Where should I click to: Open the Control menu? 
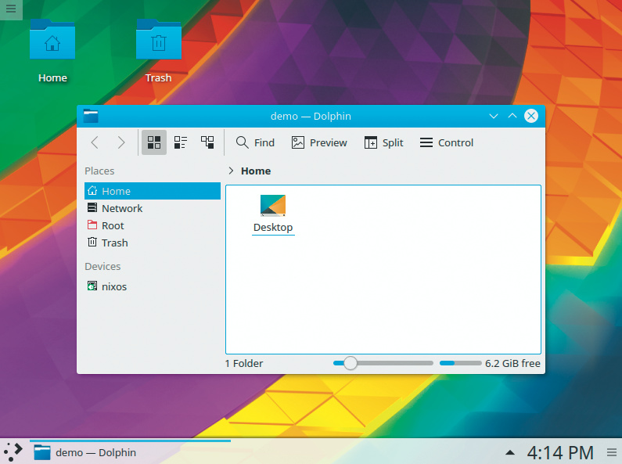pos(447,142)
